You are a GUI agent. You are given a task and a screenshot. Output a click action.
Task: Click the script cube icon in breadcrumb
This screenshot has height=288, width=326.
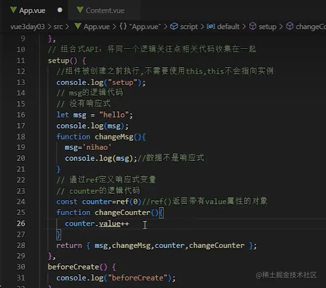[x=174, y=27]
